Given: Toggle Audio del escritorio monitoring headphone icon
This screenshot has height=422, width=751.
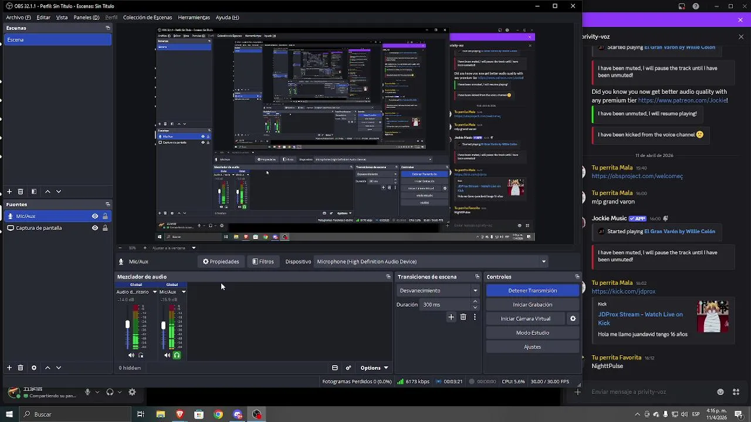Looking at the screenshot, I should pos(141,355).
